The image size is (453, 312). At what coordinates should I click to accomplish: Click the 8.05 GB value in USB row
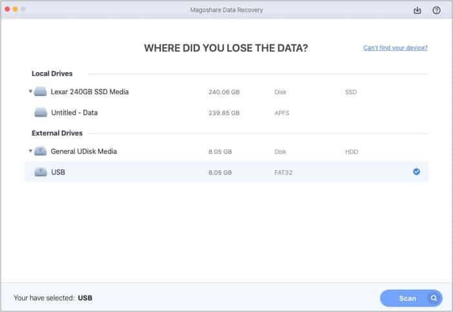tap(220, 173)
